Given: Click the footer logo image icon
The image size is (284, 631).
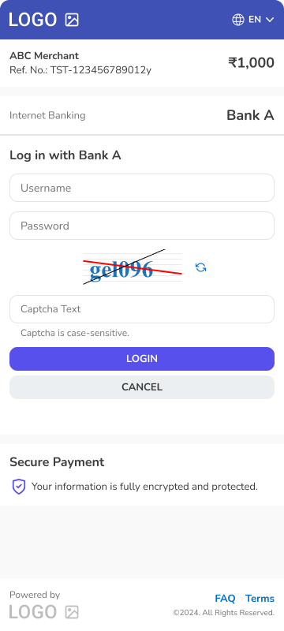Looking at the screenshot, I should click(72, 612).
